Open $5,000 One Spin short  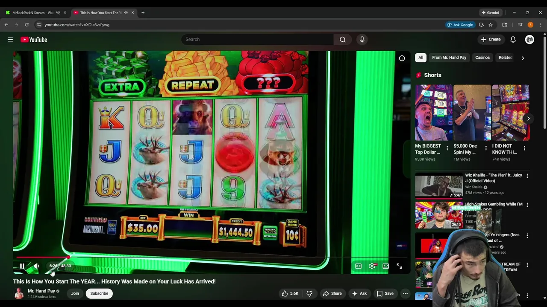pyautogui.click(x=472, y=113)
